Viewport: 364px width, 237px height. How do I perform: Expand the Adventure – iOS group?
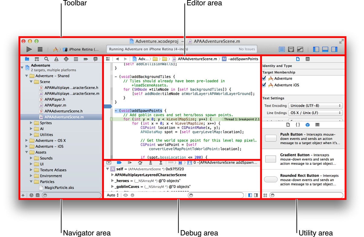click(26, 146)
